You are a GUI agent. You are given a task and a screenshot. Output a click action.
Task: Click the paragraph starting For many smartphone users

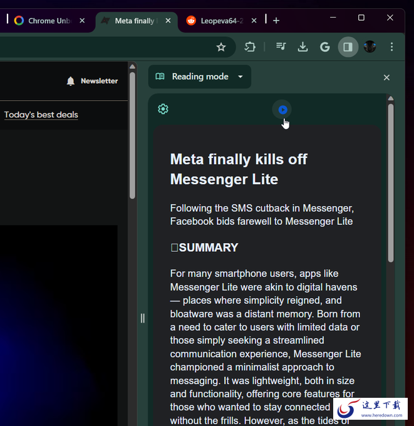[x=266, y=346]
